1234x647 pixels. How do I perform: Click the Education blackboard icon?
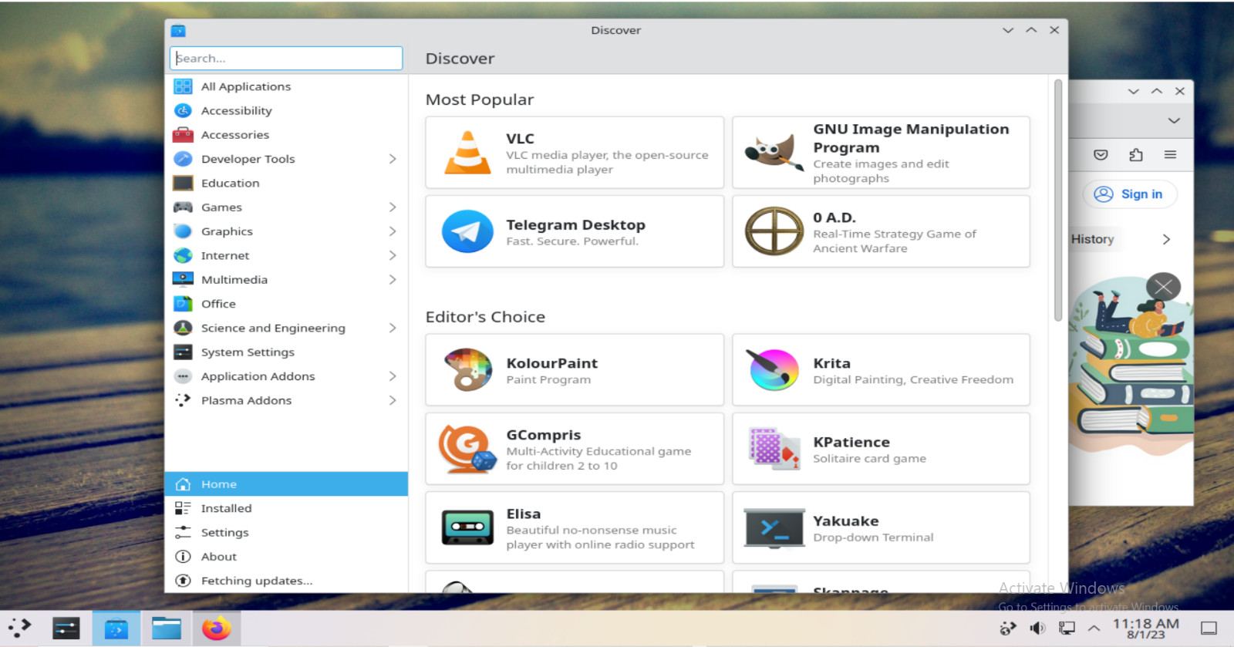(x=183, y=183)
